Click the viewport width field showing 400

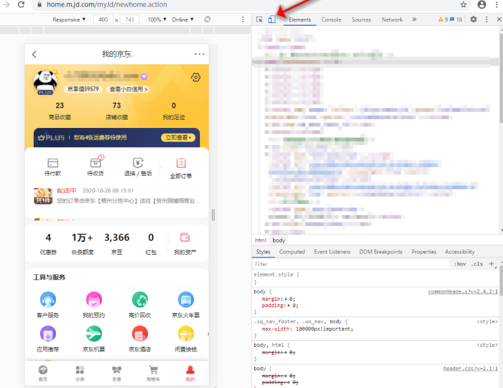point(103,19)
